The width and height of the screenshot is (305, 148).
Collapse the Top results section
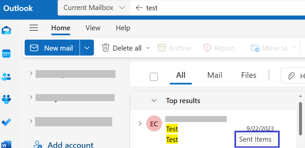tap(154, 101)
